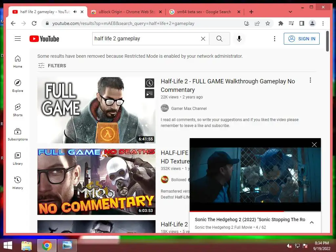
Task: Click the Sonic miniplayer video
Action: (x=255, y=175)
